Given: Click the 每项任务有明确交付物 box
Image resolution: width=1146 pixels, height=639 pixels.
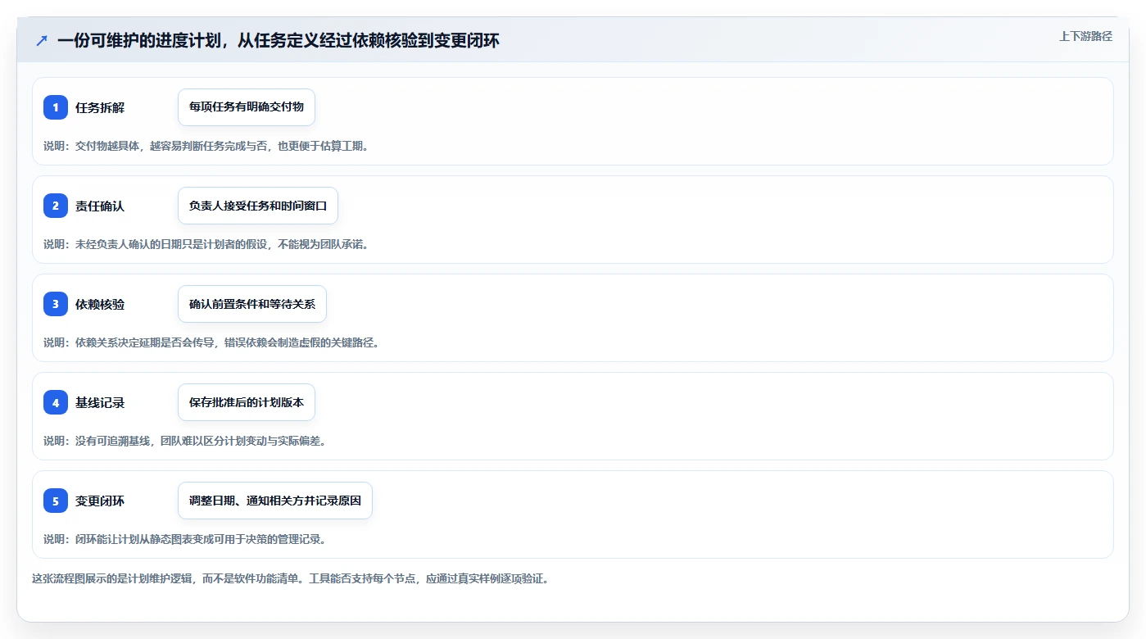Looking at the screenshot, I should click(x=247, y=107).
